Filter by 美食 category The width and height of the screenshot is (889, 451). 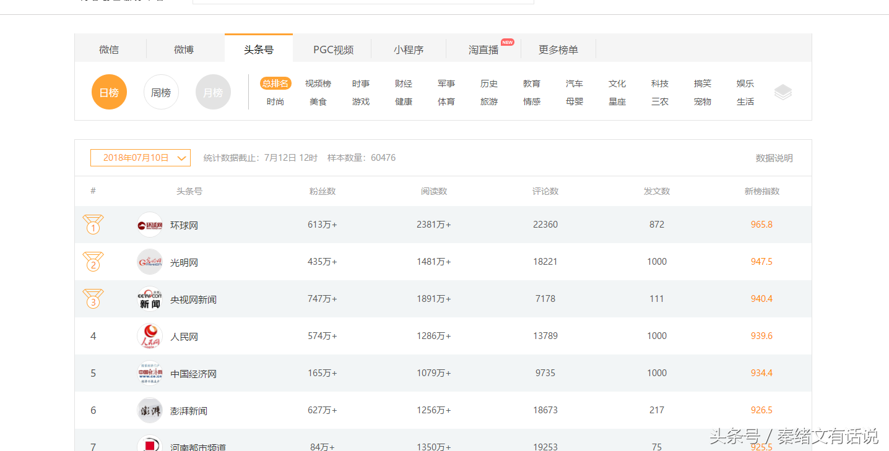click(x=318, y=101)
